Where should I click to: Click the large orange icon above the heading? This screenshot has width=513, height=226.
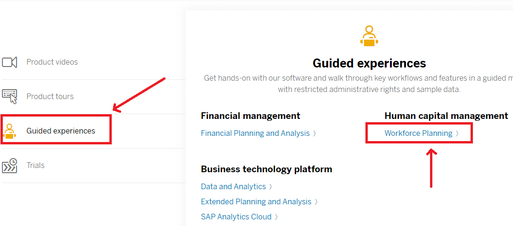point(369,36)
